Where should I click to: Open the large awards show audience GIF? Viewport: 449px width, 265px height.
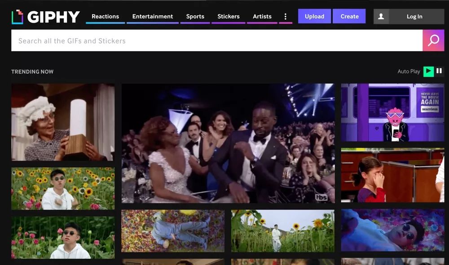(x=228, y=143)
